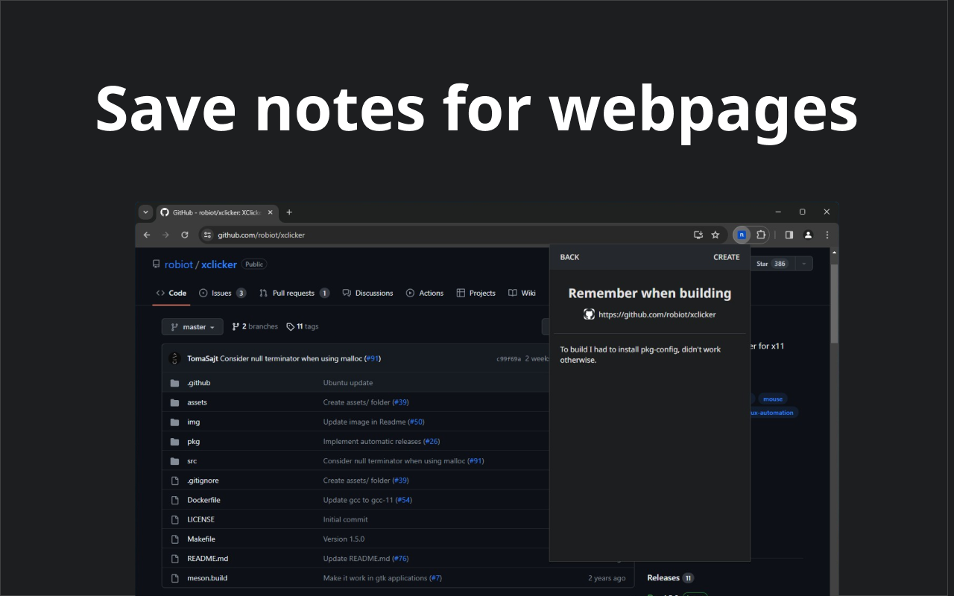Click commit message "Initial commit"
954x596 pixels.
point(345,519)
